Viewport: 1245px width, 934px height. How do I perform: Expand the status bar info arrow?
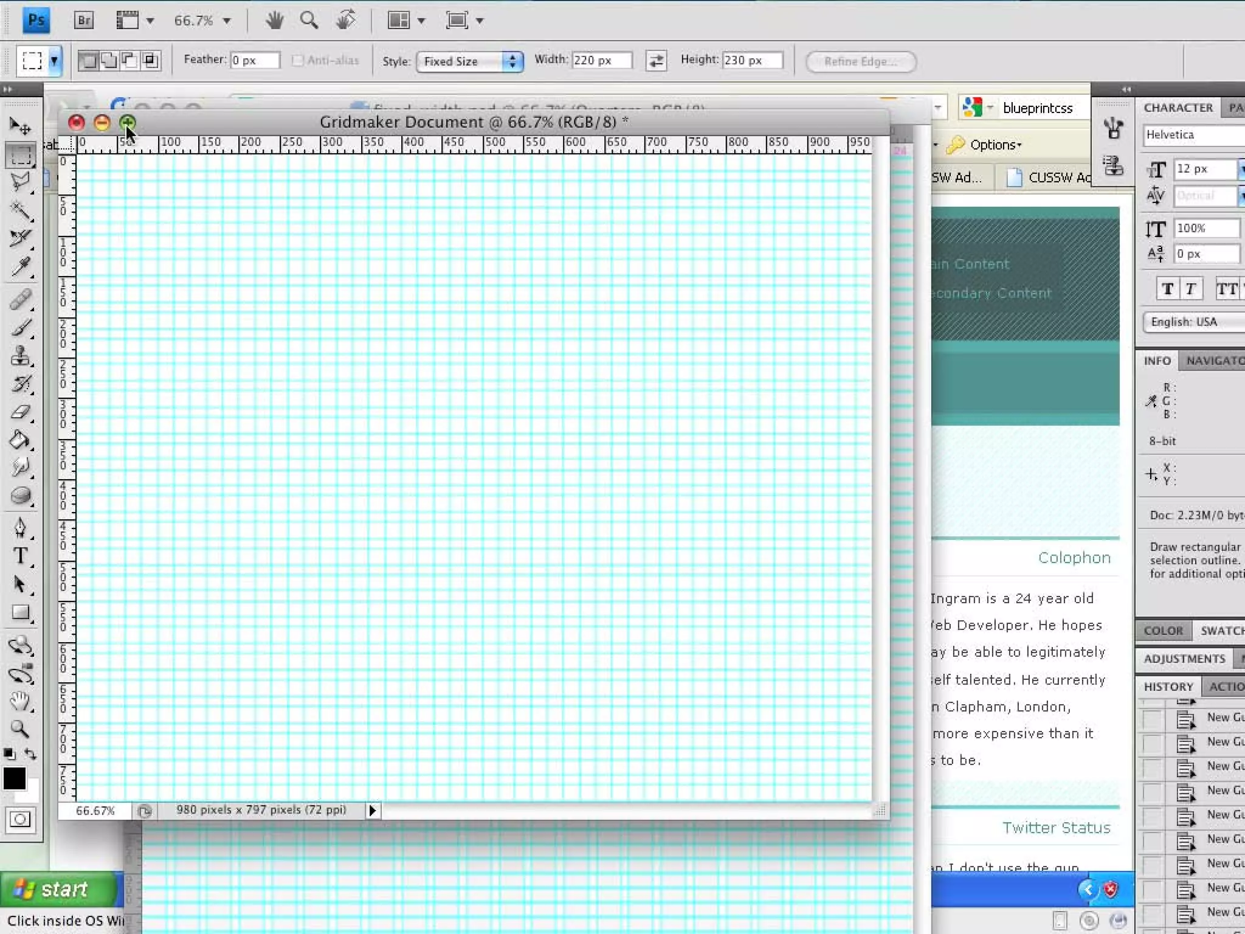click(373, 810)
